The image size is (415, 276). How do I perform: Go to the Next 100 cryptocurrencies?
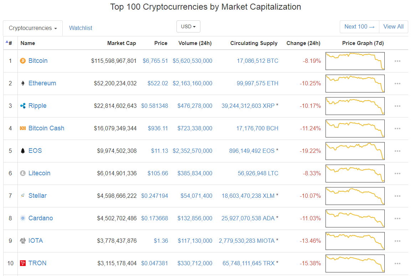(x=359, y=26)
